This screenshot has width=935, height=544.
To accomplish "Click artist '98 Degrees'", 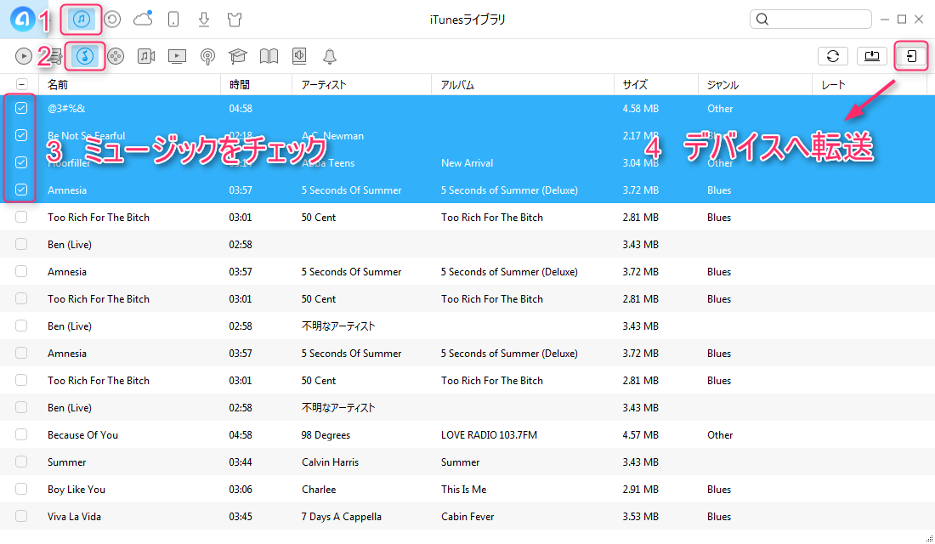I will point(326,435).
